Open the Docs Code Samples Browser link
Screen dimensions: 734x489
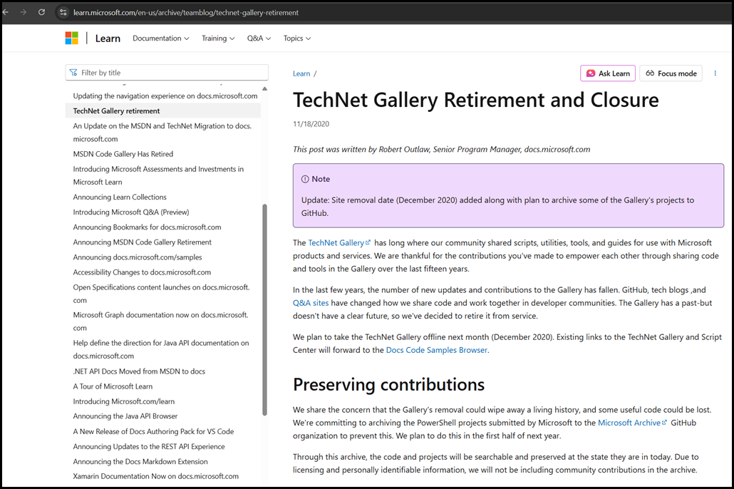click(436, 350)
